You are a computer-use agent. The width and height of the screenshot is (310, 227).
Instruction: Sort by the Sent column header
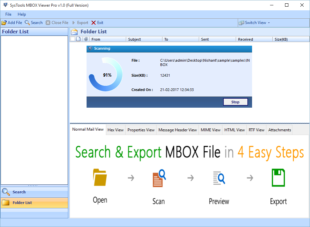point(217,39)
